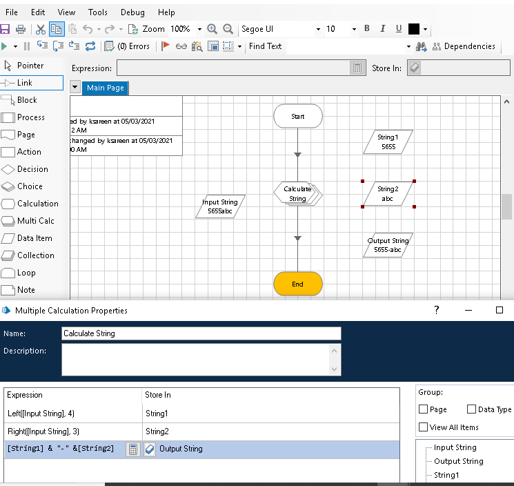Open the font size dropdown
The height and width of the screenshot is (486, 514).
(354, 29)
